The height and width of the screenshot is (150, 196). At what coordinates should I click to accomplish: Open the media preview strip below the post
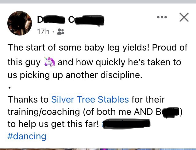click(x=98, y=149)
